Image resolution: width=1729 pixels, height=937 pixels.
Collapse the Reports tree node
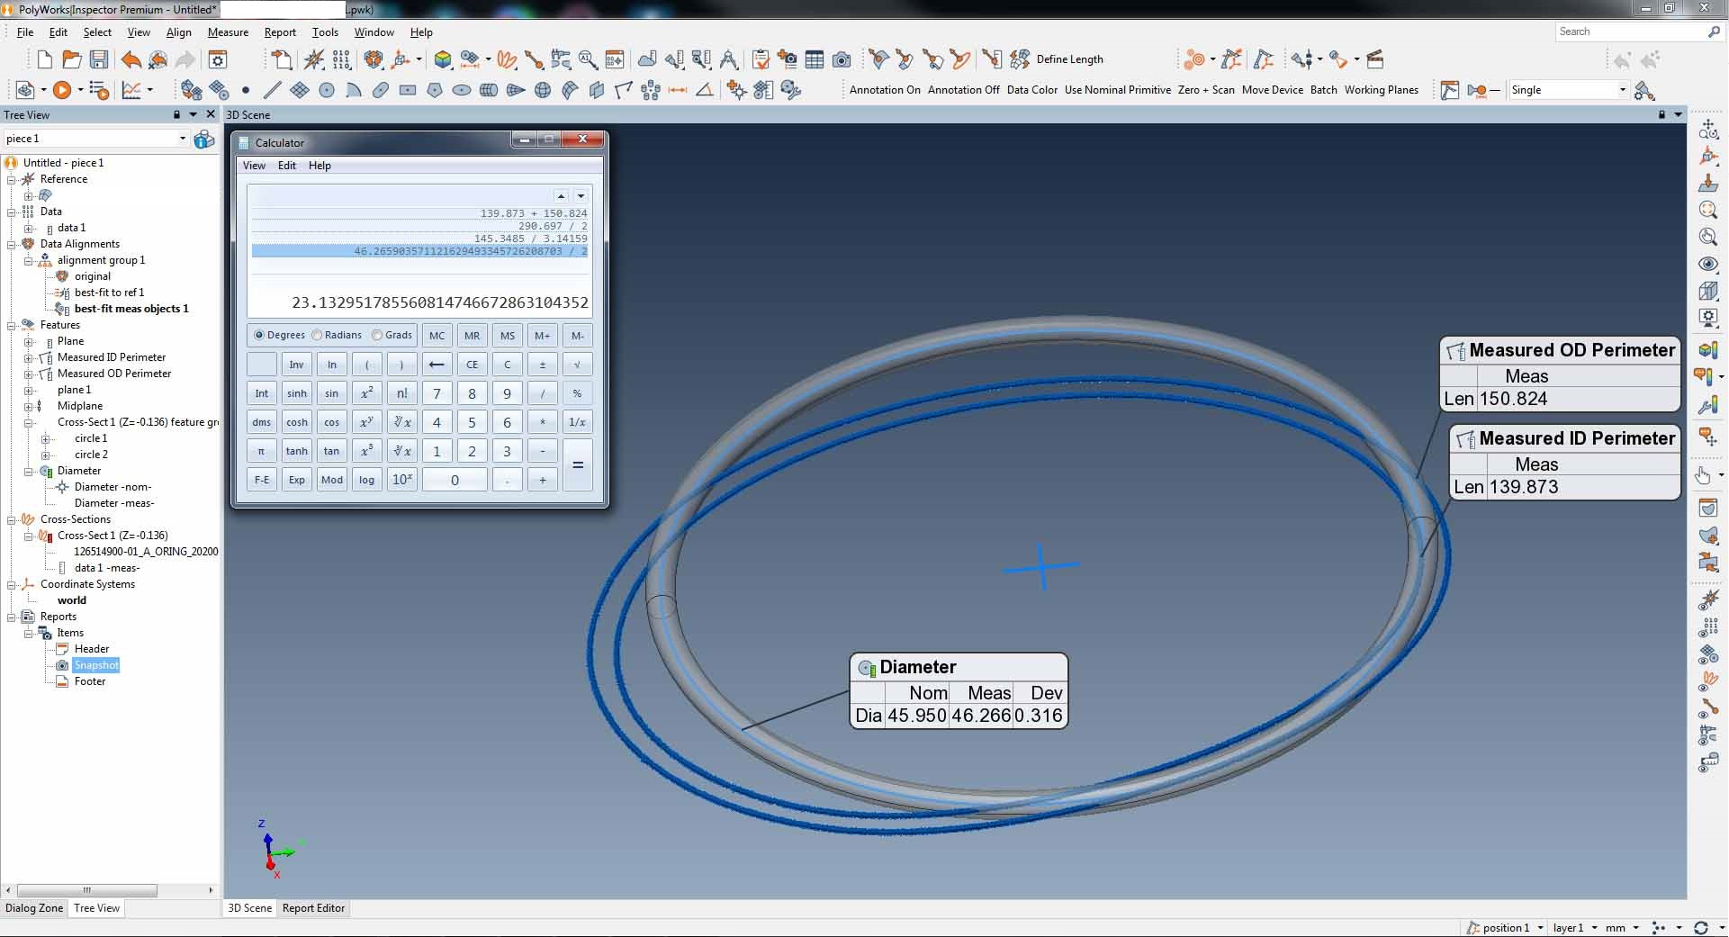[13, 617]
